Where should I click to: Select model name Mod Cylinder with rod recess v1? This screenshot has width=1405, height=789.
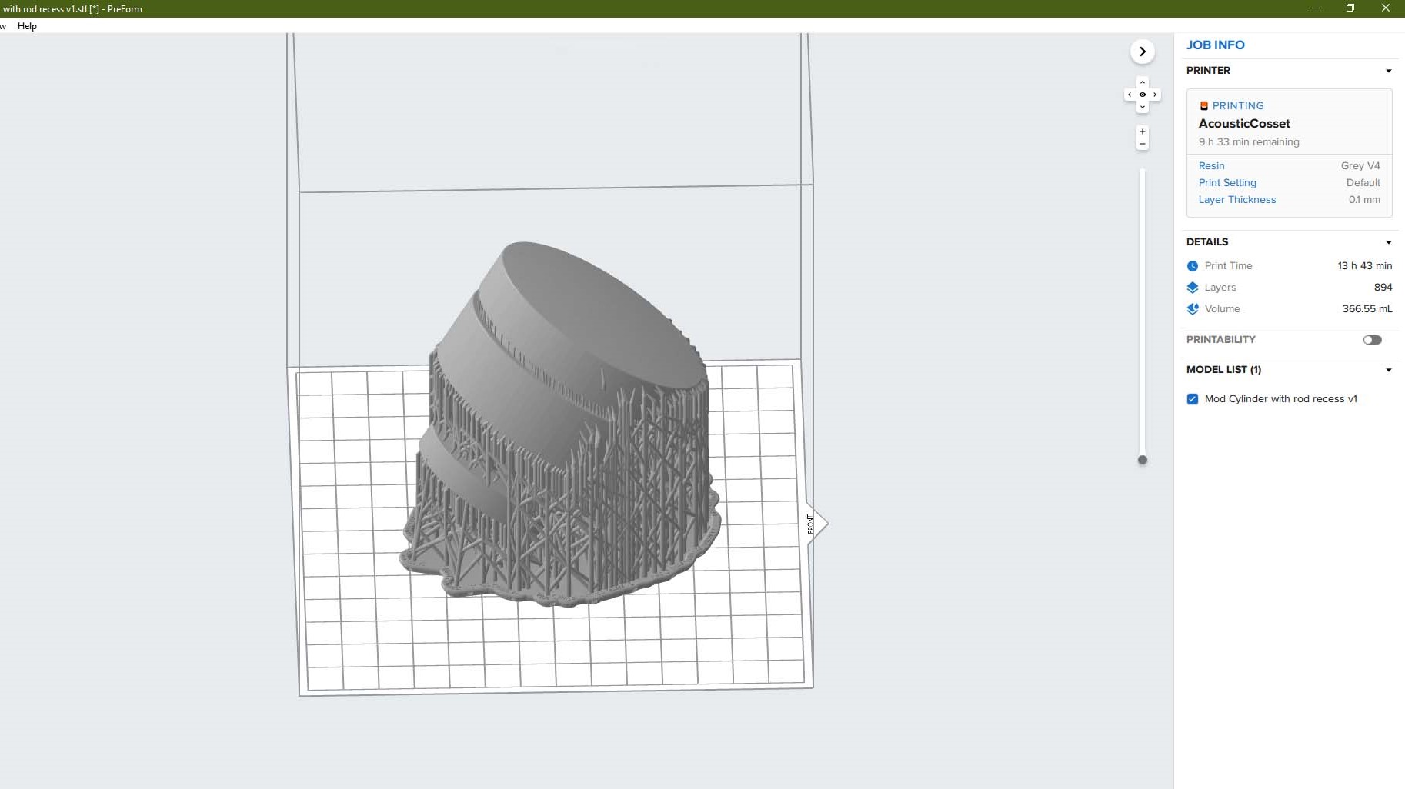click(1280, 398)
